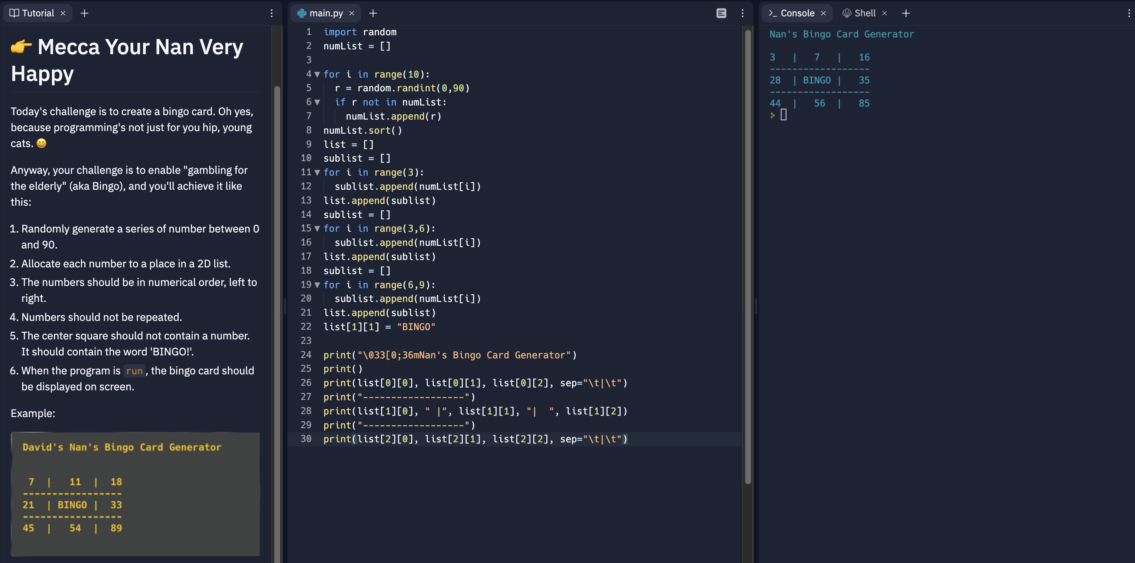Open Tutorial pane three-dot menu
Viewport: 1135px width, 563px height.
coord(271,13)
